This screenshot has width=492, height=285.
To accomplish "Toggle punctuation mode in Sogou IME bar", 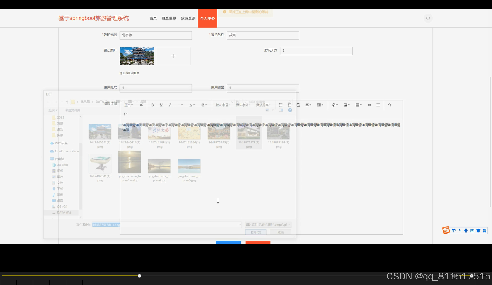I will click(x=460, y=231).
